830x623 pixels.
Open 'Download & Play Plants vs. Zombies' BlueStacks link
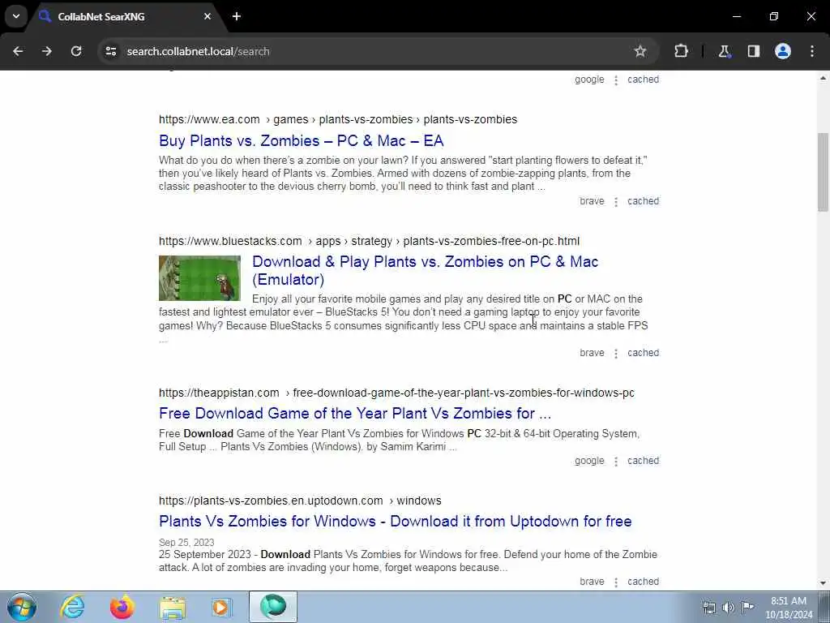point(425,271)
